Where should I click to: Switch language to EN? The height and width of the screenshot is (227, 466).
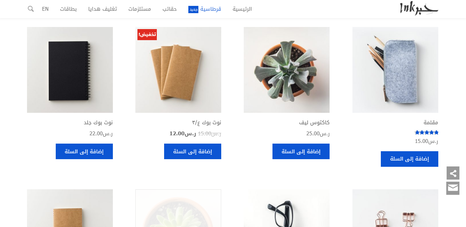coord(45,9)
